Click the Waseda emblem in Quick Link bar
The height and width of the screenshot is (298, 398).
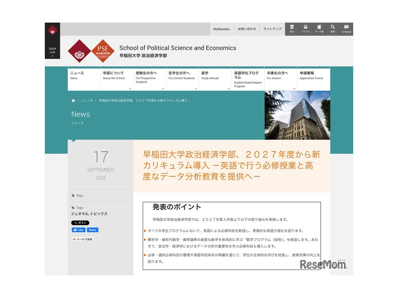[x=53, y=31]
